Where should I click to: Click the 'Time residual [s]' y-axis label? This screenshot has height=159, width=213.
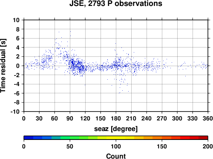3,66
